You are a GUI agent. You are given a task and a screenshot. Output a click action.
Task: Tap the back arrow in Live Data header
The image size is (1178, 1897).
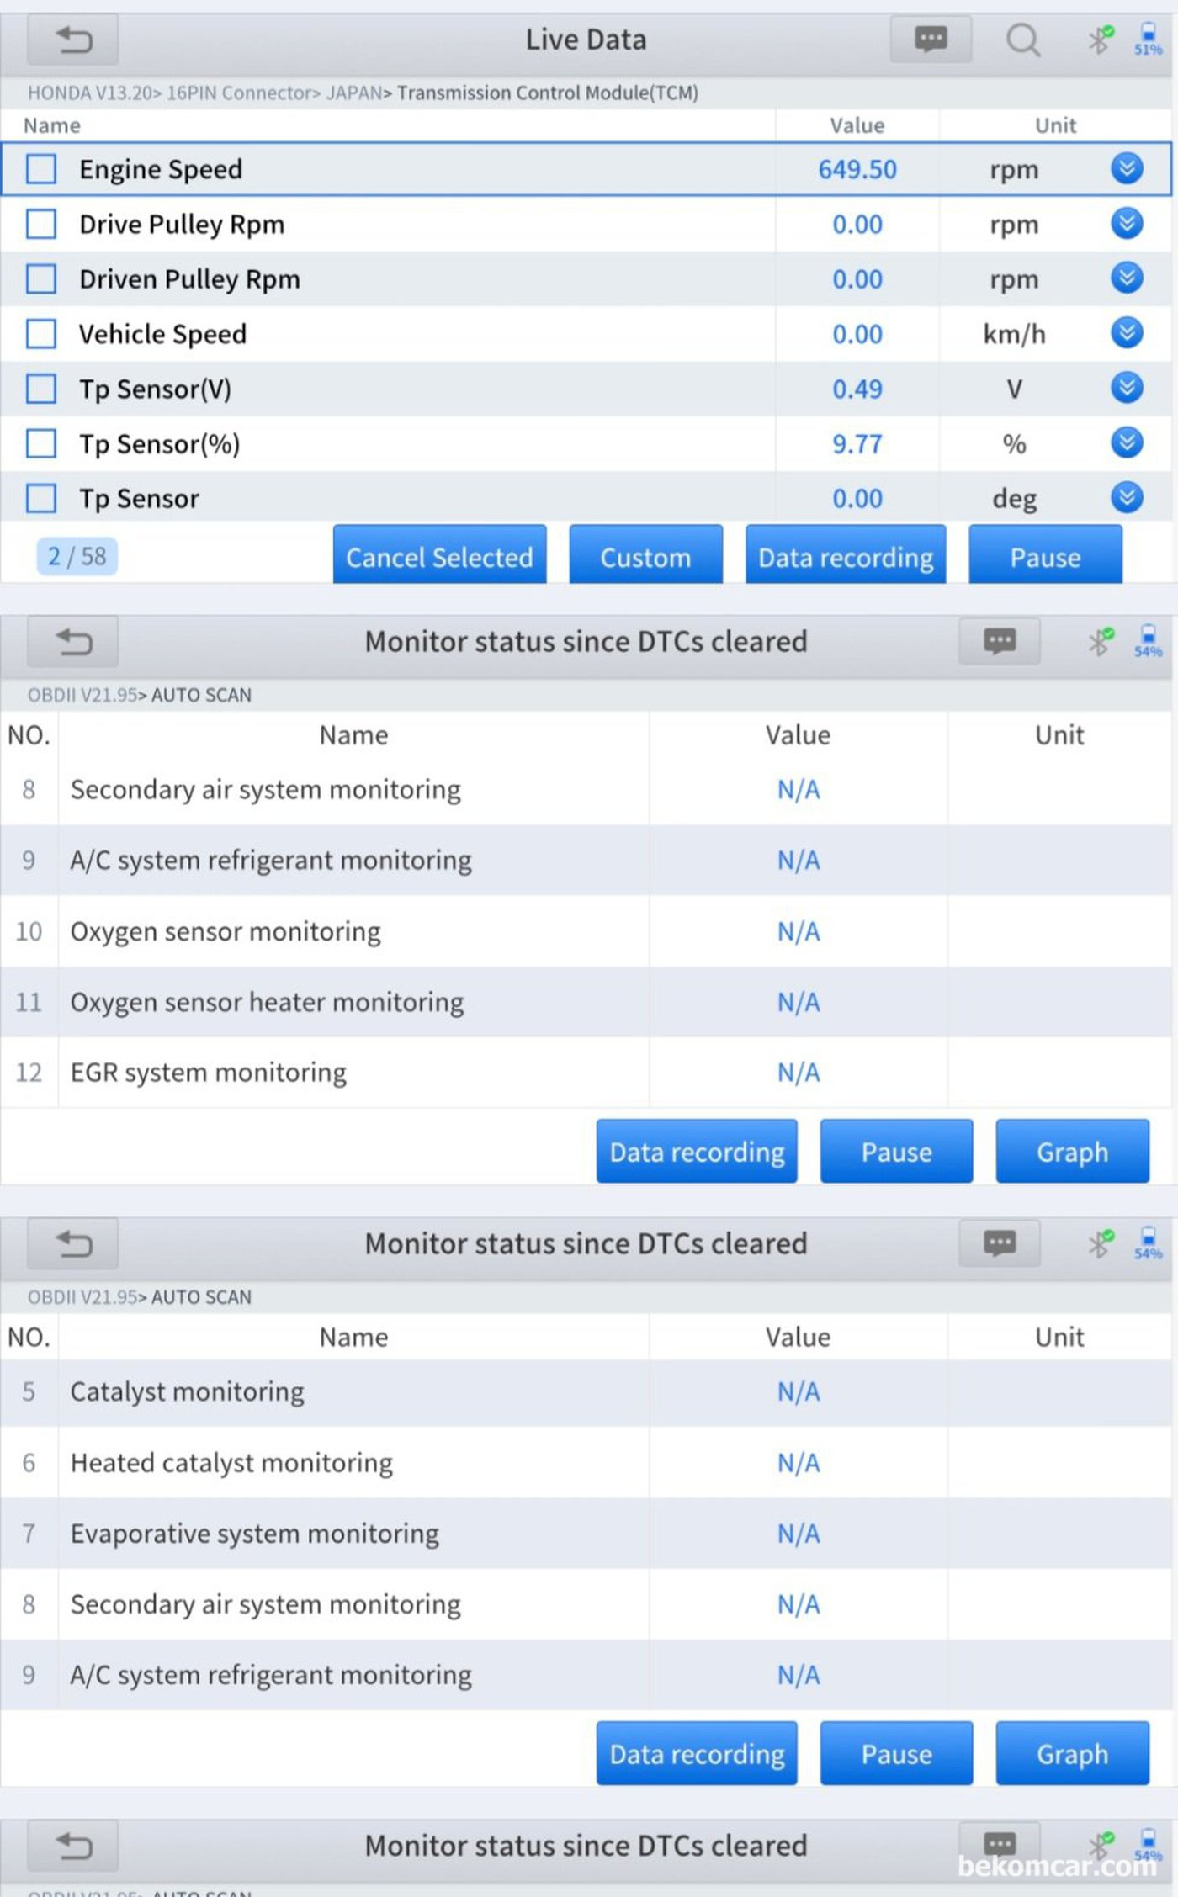click(73, 40)
